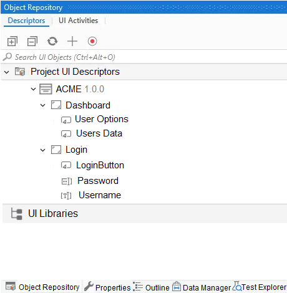The image size is (287, 293).
Task: Collapse Project UI Descriptors section
Action: pyautogui.click(x=7, y=72)
